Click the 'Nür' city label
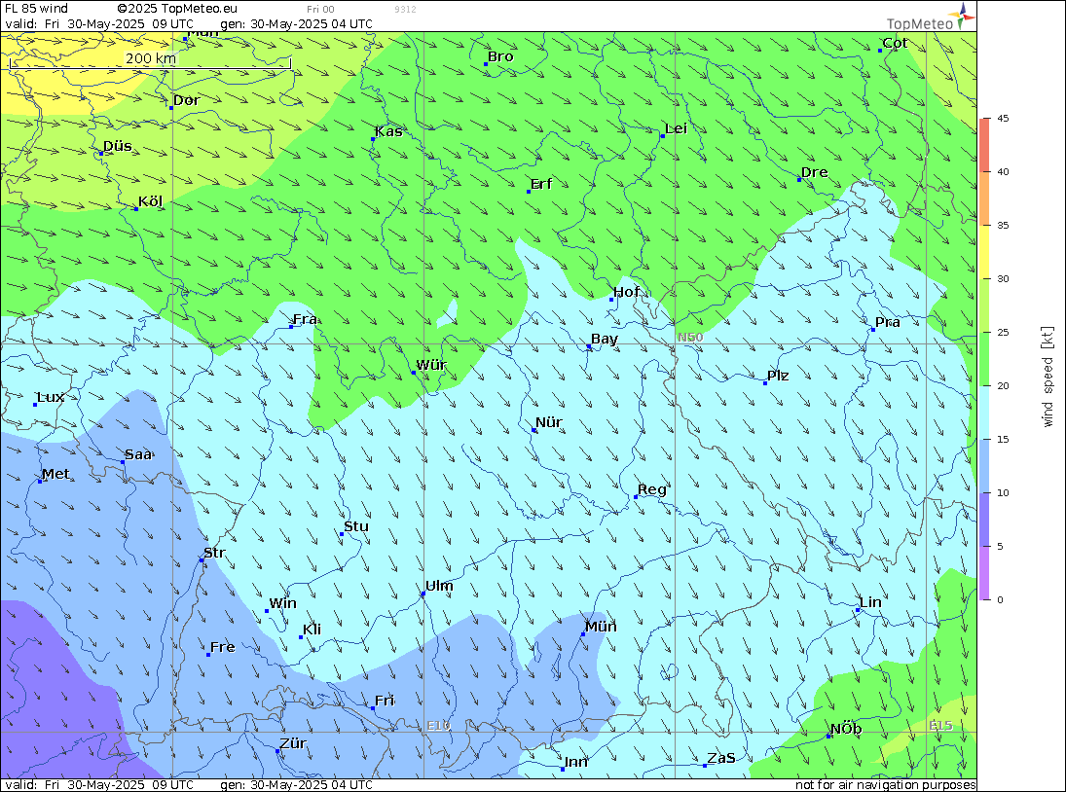 549,422
